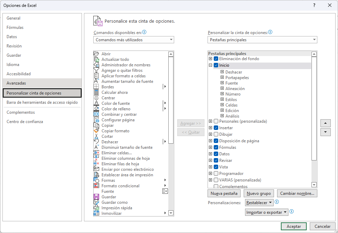This screenshot has width=338, height=233.
Task: Click the Nueva pestaña button
Action: click(224, 193)
